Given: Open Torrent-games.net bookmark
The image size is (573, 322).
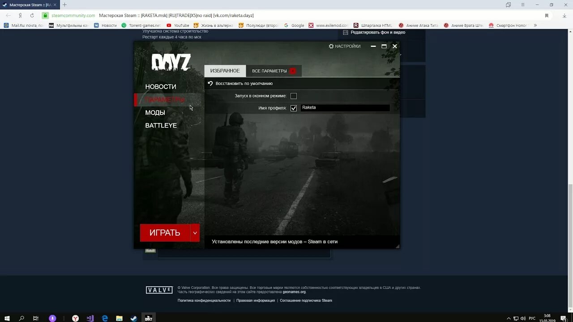Looking at the screenshot, I should (x=141, y=25).
